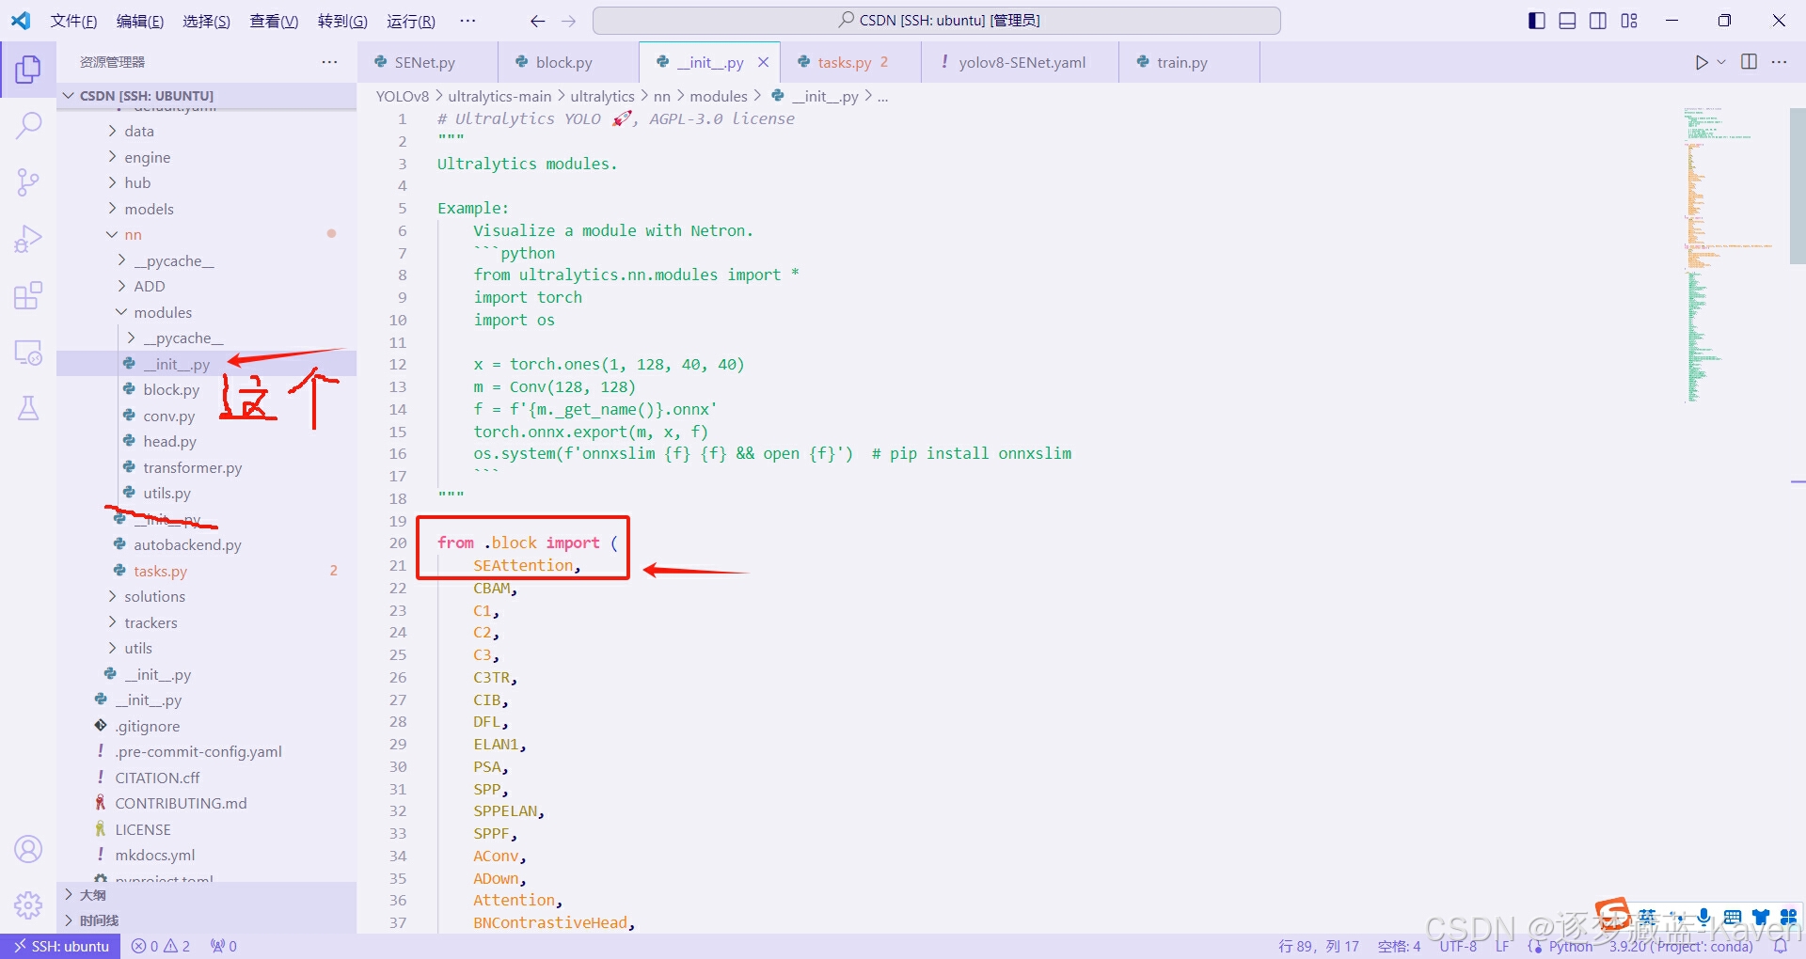Click the SSH: ubuntu remote indicator
Image resolution: width=1806 pixels, height=959 pixels.
[60, 946]
